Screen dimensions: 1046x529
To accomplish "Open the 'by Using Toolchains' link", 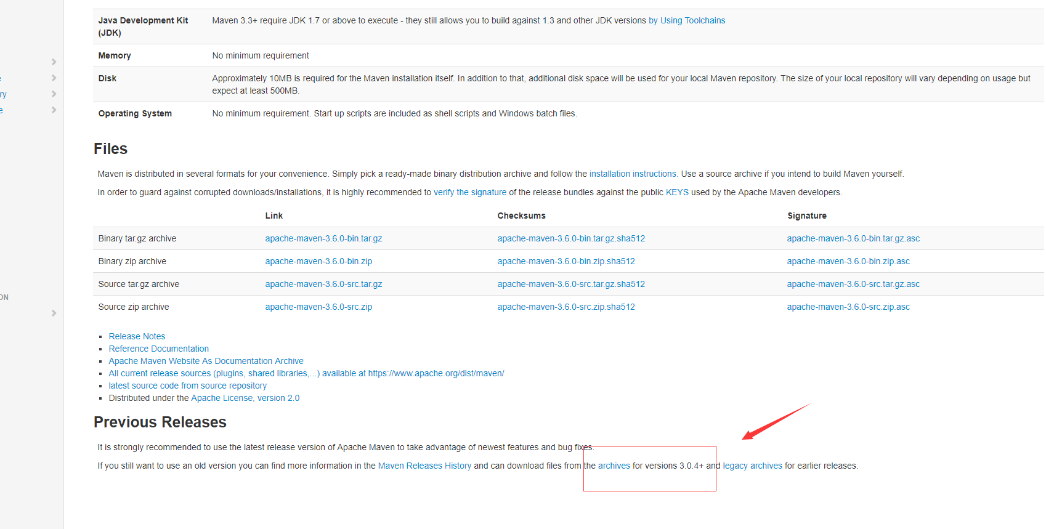I will [687, 20].
